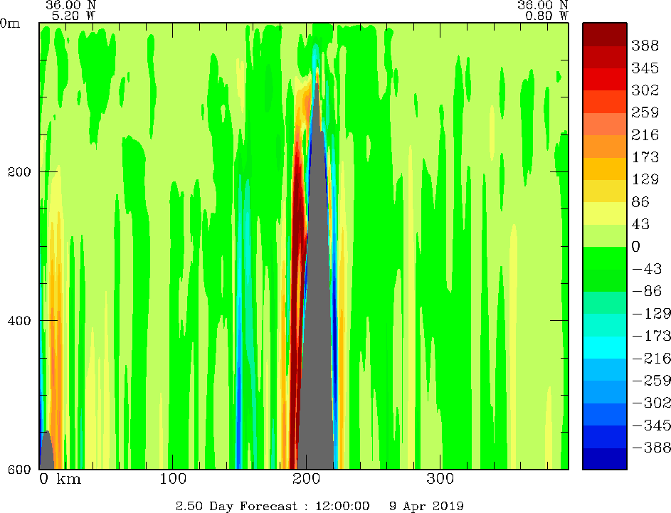Click the colorbar value label 173
Screen dimensions: 671x513
click(x=645, y=157)
